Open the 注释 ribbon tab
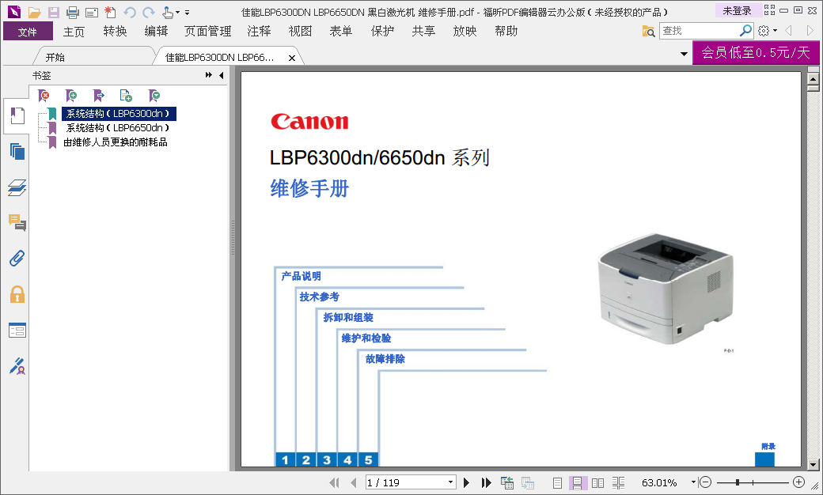823x495 pixels. pos(259,32)
